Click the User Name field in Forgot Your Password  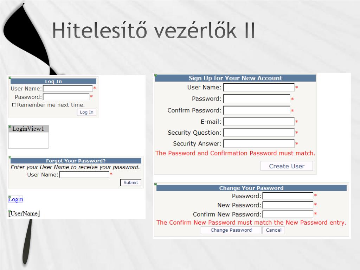coord(84,174)
